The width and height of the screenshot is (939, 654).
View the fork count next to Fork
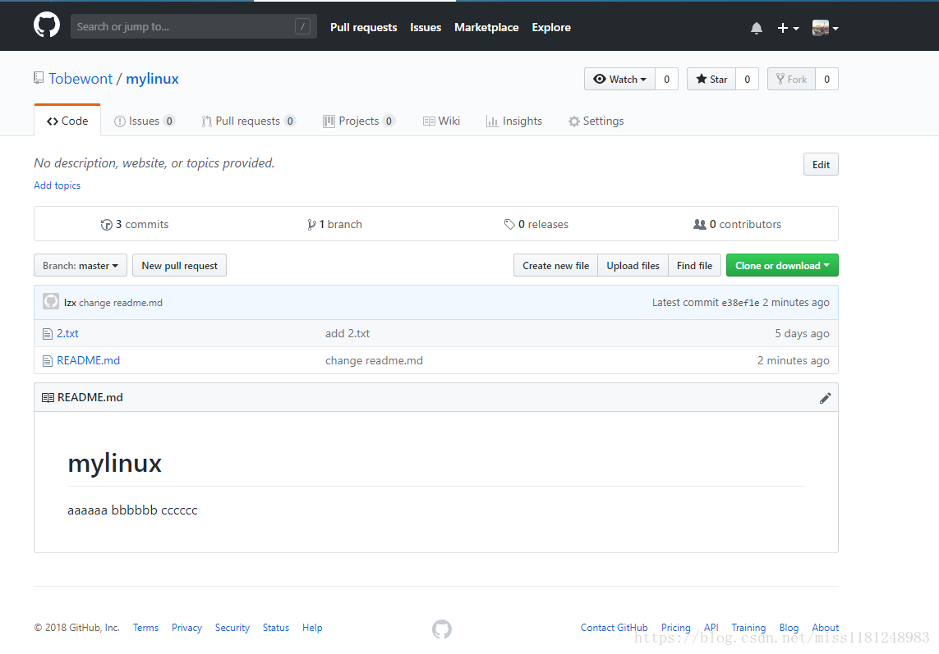coord(827,79)
